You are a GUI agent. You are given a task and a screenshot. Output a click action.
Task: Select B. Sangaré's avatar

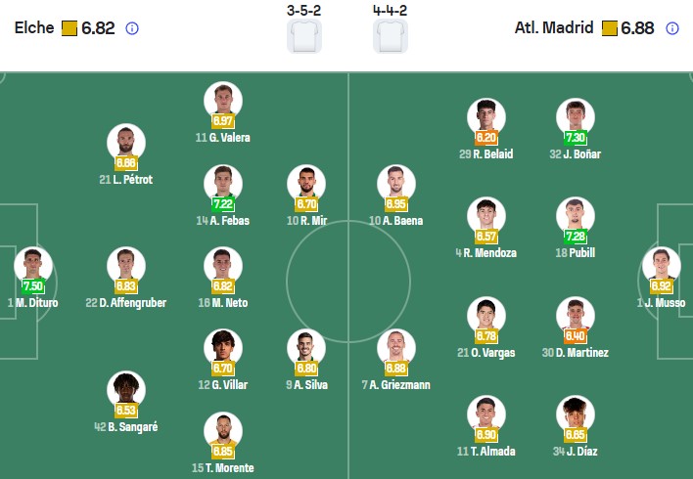126,390
